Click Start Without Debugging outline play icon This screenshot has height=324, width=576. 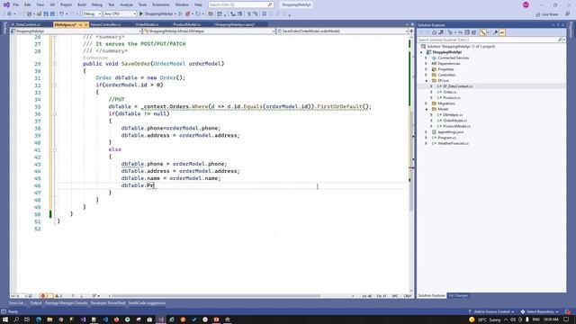180,13
